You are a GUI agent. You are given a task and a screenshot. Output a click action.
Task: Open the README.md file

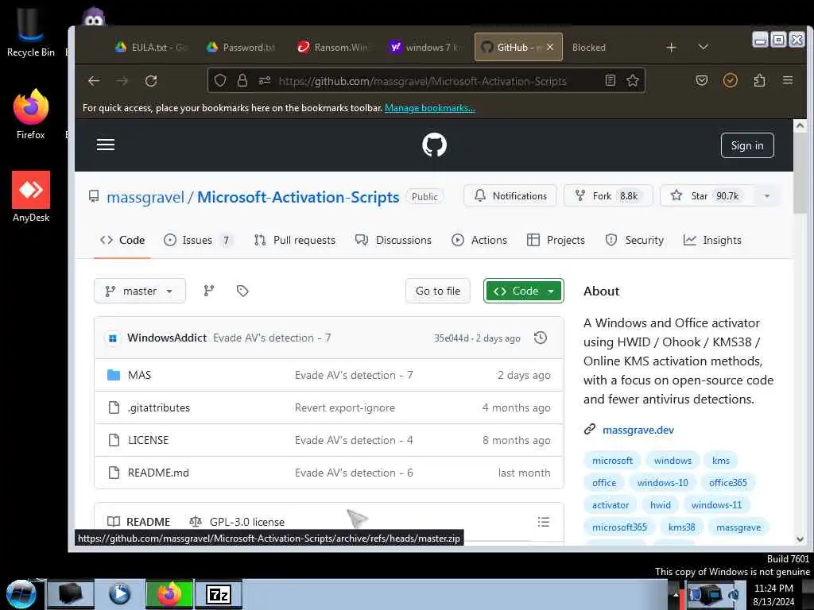point(158,473)
